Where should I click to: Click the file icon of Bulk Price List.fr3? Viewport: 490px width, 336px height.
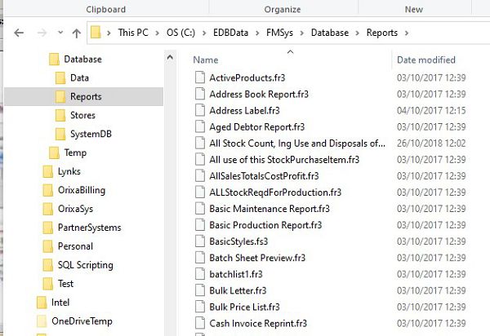click(x=200, y=307)
